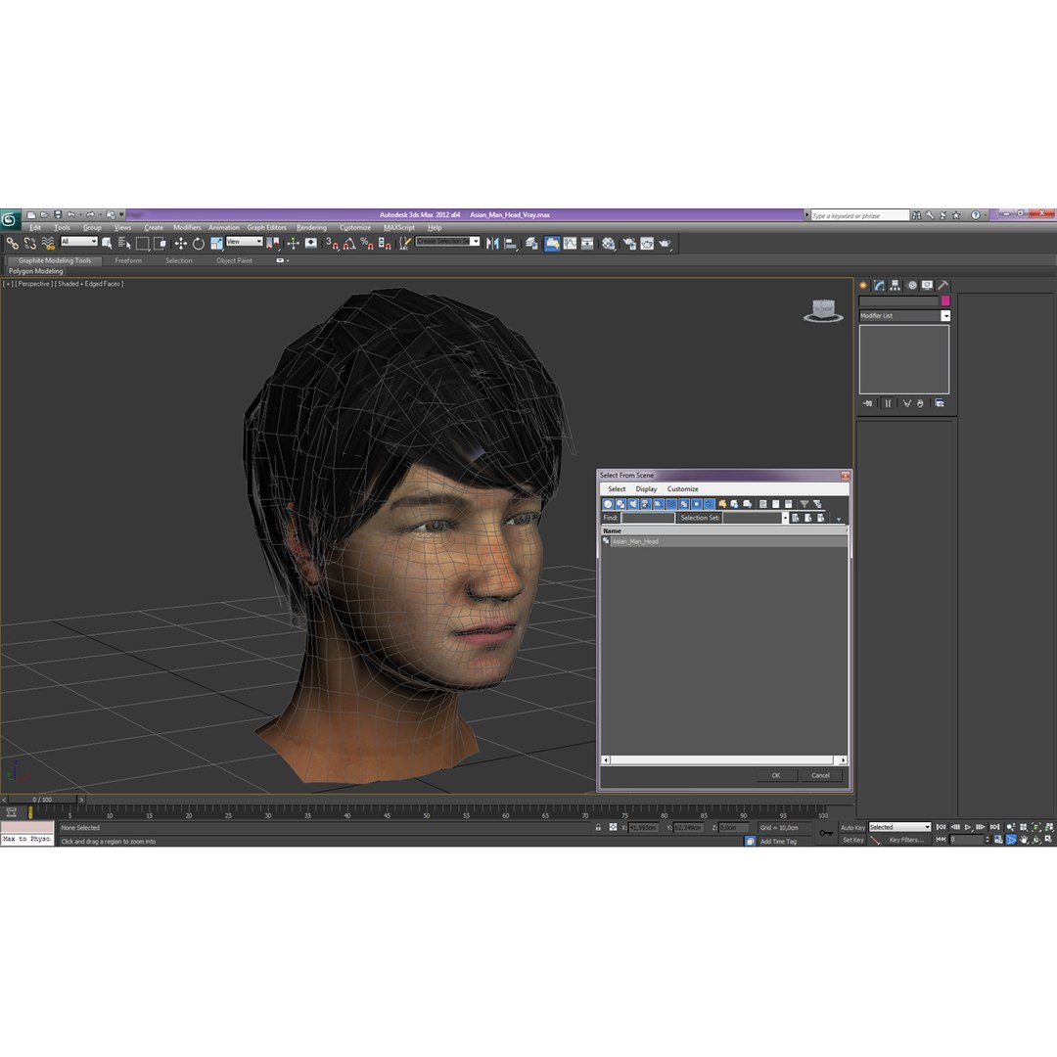Open the Modifier List dropdown

[x=945, y=316]
